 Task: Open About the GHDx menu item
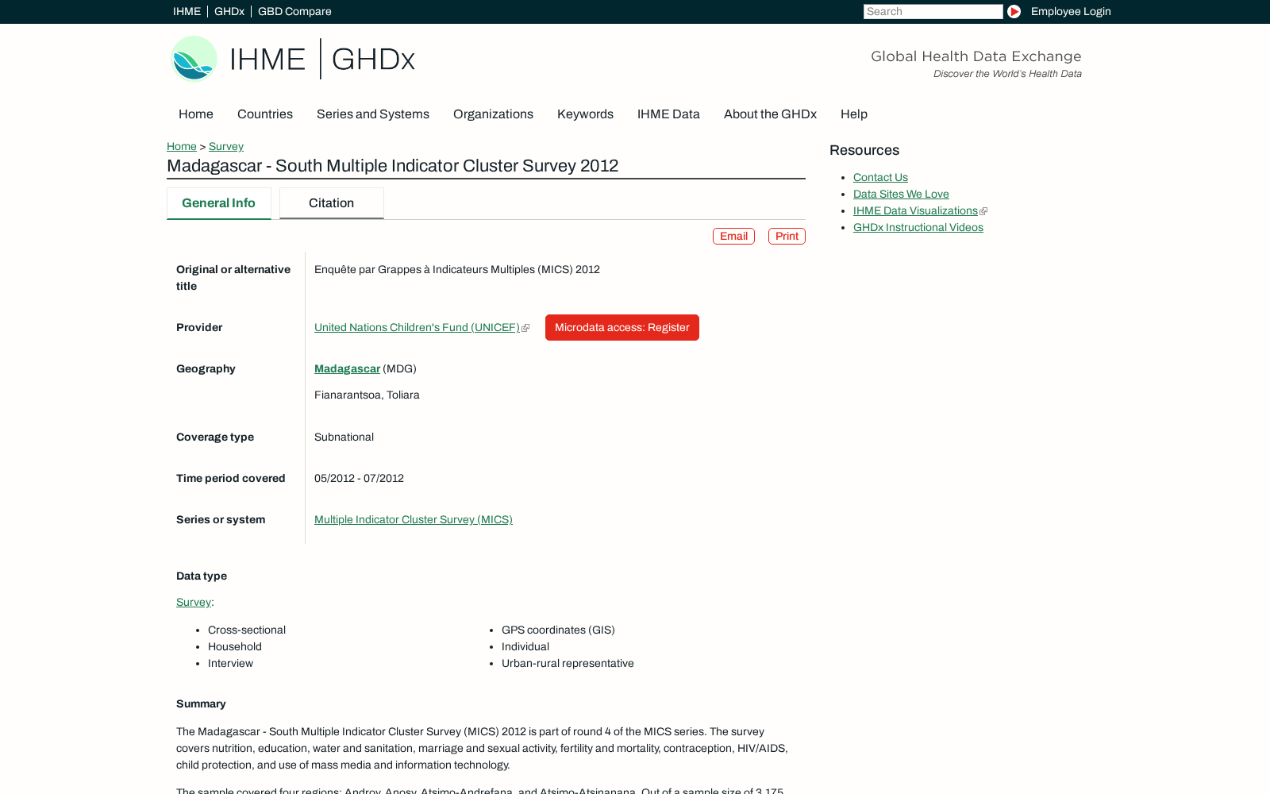770,114
